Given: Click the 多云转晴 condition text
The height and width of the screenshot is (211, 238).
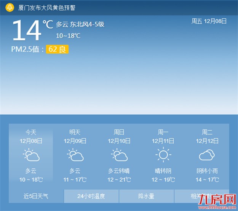Looking at the screenshot, I should pyautogui.click(x=119, y=171).
